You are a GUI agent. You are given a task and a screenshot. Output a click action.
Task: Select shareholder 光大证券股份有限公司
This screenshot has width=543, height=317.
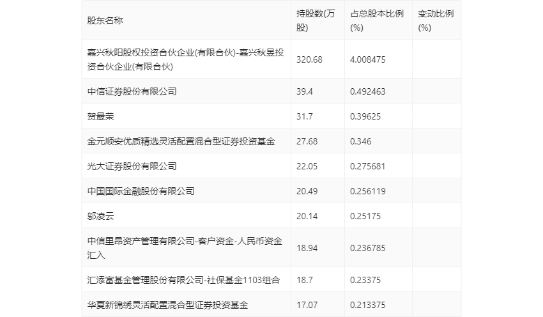click(132, 166)
